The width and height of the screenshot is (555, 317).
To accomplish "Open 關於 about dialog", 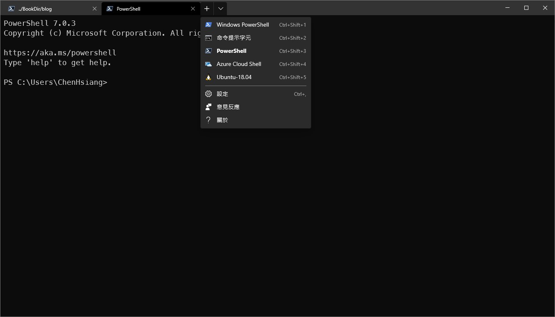I will coord(256,120).
